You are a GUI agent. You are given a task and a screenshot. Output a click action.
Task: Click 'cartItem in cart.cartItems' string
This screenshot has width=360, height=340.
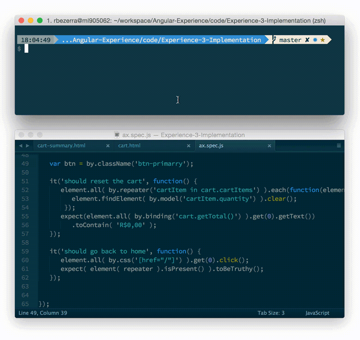click(204, 190)
